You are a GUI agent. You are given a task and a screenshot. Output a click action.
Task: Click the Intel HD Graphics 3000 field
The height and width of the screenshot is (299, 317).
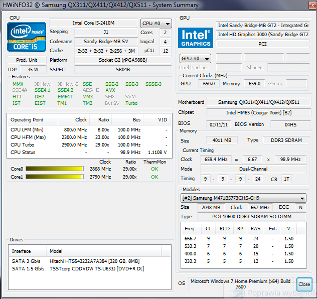(x=263, y=35)
